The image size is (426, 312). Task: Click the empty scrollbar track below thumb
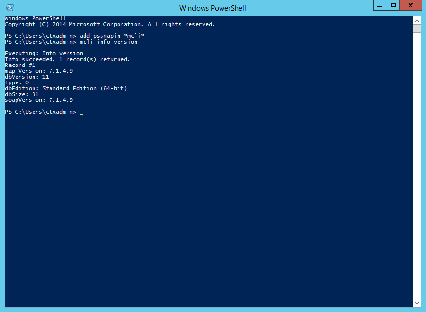[417, 165]
